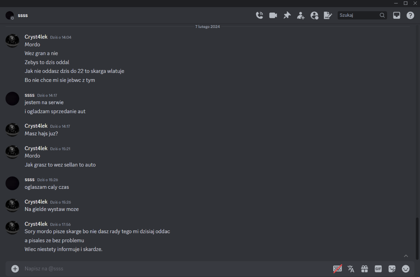
Task: Start a voice call with ssss
Action: (x=259, y=15)
